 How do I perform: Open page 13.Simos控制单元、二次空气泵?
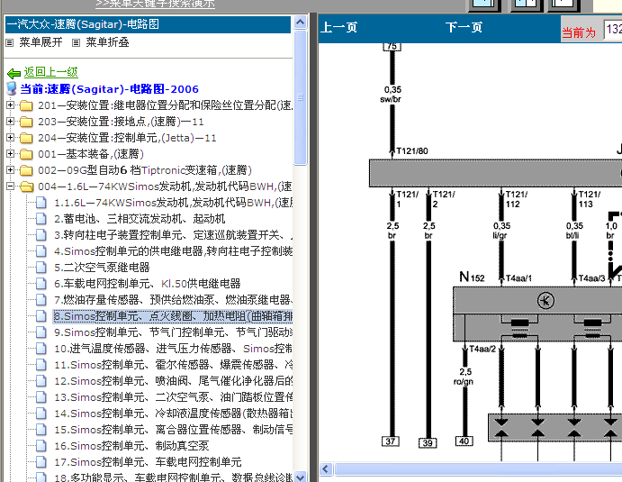point(174,397)
